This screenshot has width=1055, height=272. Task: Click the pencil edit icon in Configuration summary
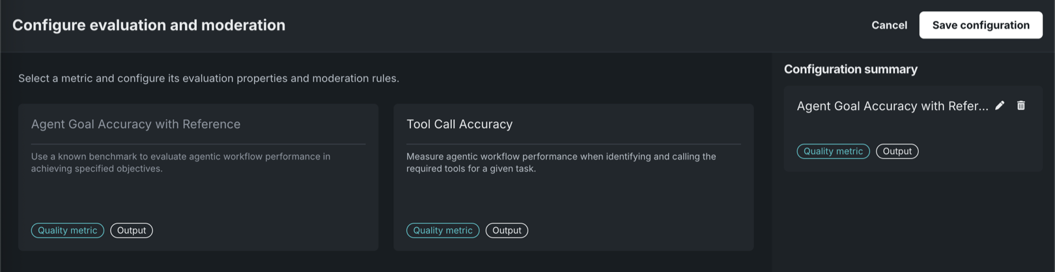click(x=1000, y=105)
